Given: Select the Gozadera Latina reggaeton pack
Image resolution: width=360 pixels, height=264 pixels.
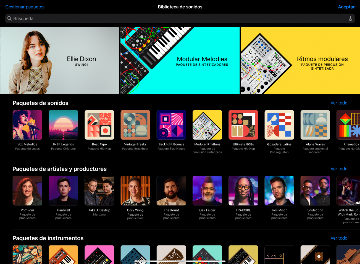Looking at the screenshot, I should click(x=279, y=125).
